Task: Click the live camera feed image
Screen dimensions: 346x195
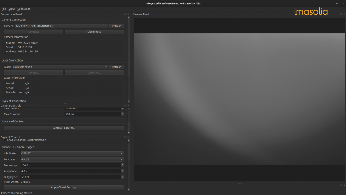Action: [239, 99]
